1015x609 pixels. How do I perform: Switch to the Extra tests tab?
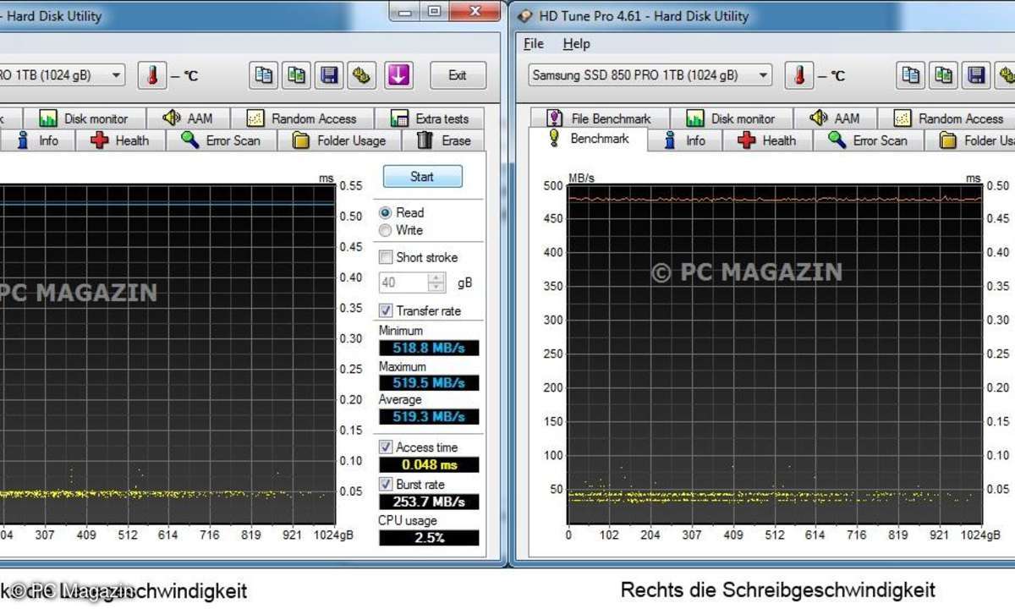tap(431, 118)
